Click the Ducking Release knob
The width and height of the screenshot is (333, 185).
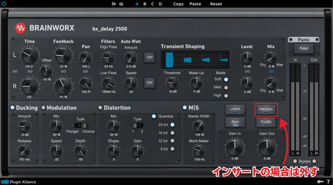(x=24, y=151)
